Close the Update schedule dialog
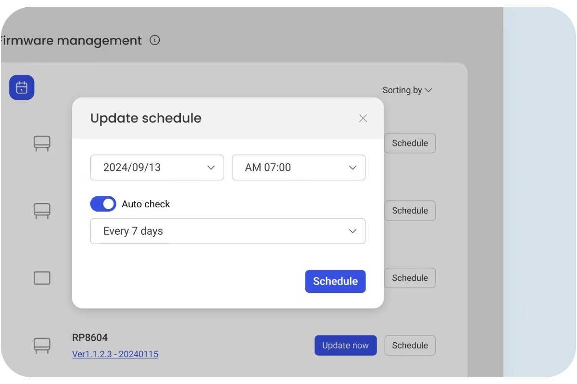This screenshot has height=384, width=577. (363, 119)
